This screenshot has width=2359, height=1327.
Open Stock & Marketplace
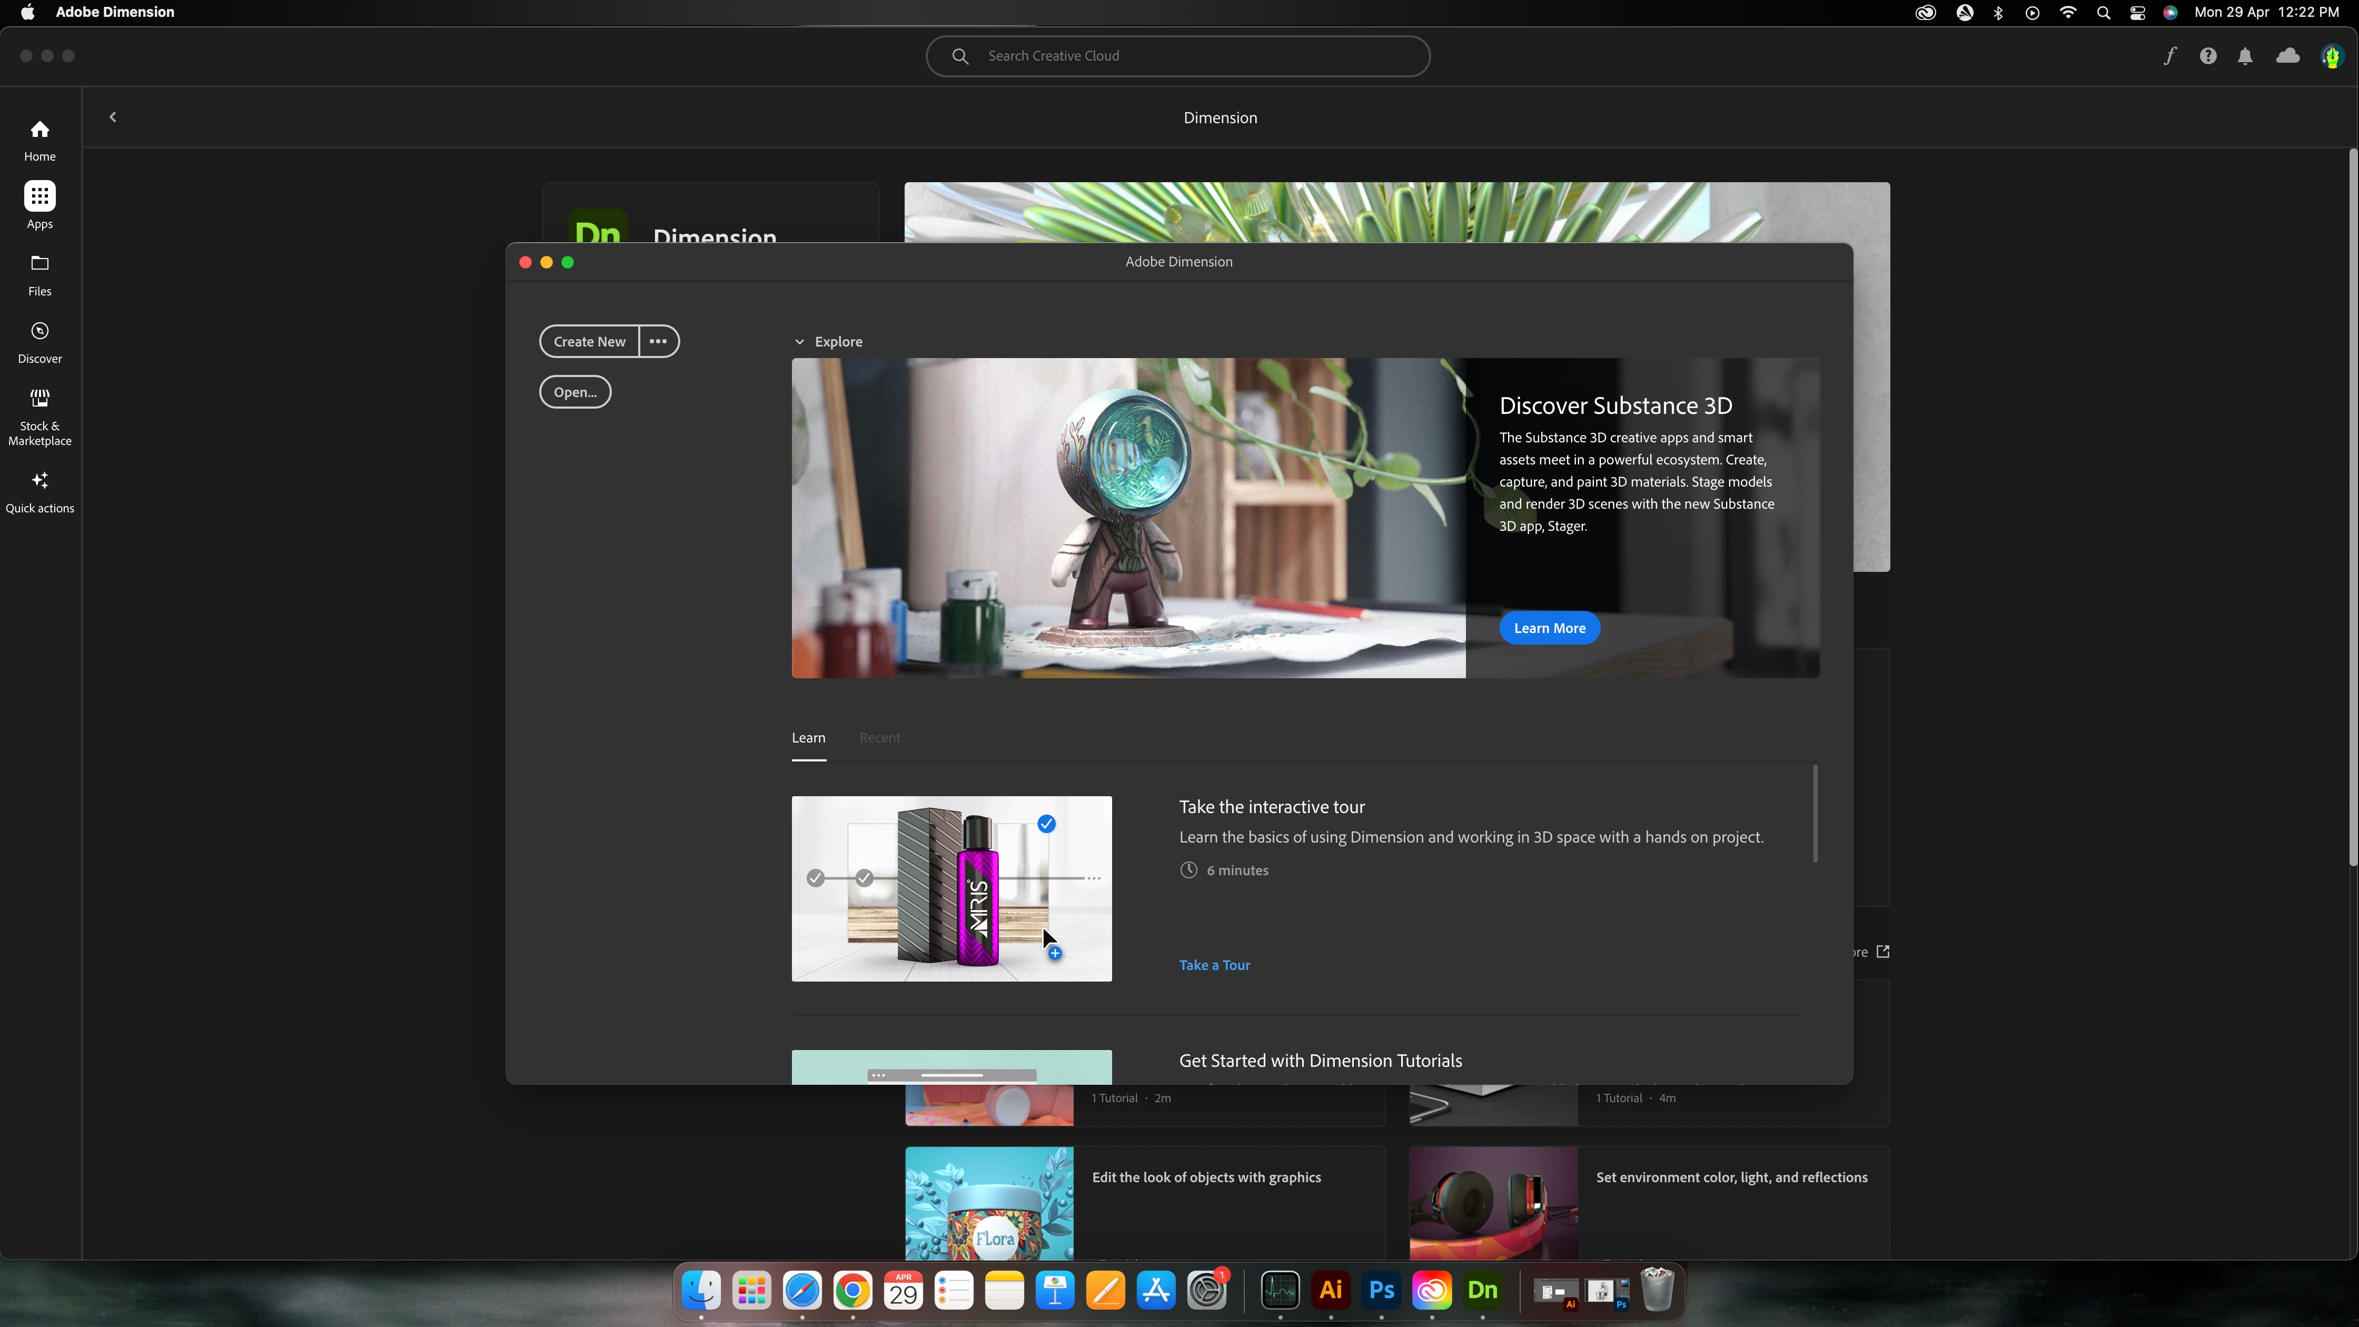tap(39, 399)
